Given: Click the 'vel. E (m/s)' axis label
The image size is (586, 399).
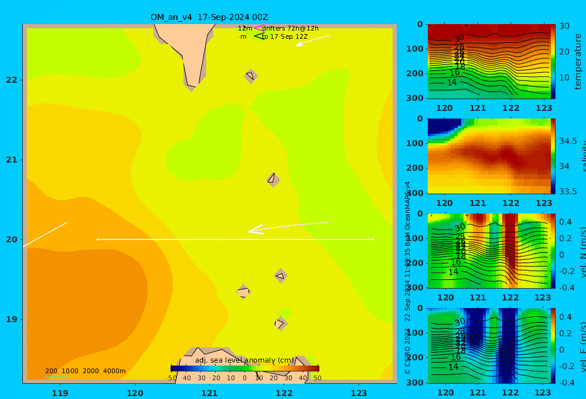Looking at the screenshot, I should coord(583,346).
